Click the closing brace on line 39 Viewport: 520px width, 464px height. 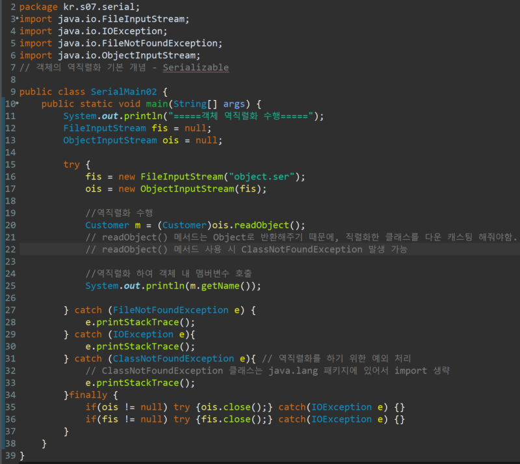click(22, 456)
